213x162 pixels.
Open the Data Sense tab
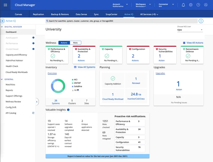click(x=81, y=14)
